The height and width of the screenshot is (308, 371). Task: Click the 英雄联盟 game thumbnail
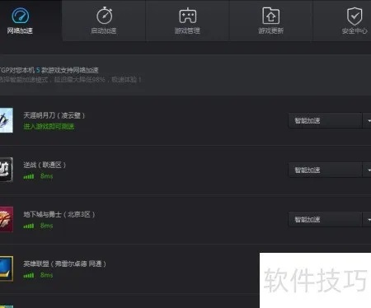(x=7, y=268)
